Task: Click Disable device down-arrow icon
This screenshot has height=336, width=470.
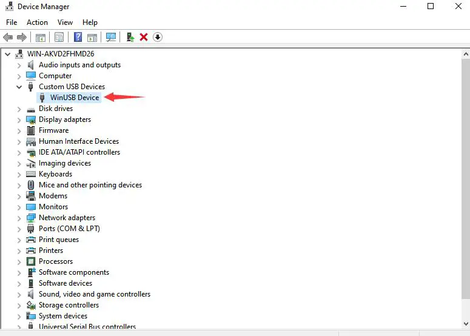Action: (x=158, y=37)
